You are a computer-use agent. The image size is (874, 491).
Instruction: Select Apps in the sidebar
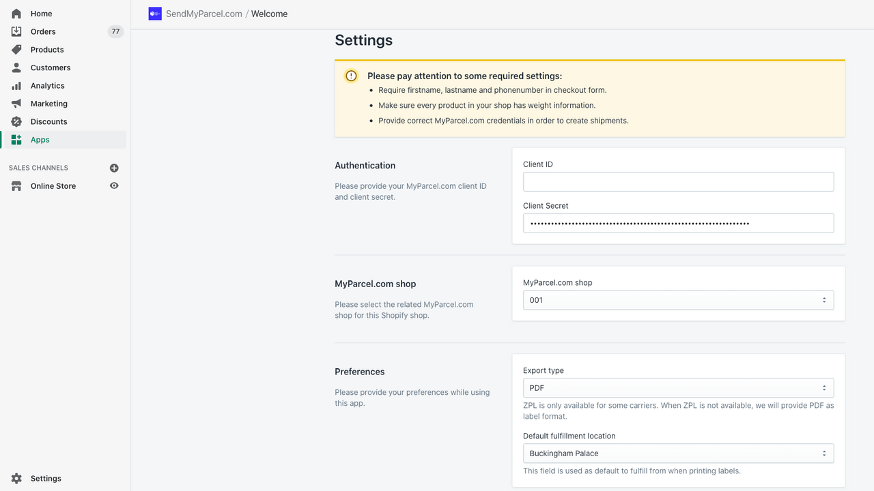coord(40,139)
